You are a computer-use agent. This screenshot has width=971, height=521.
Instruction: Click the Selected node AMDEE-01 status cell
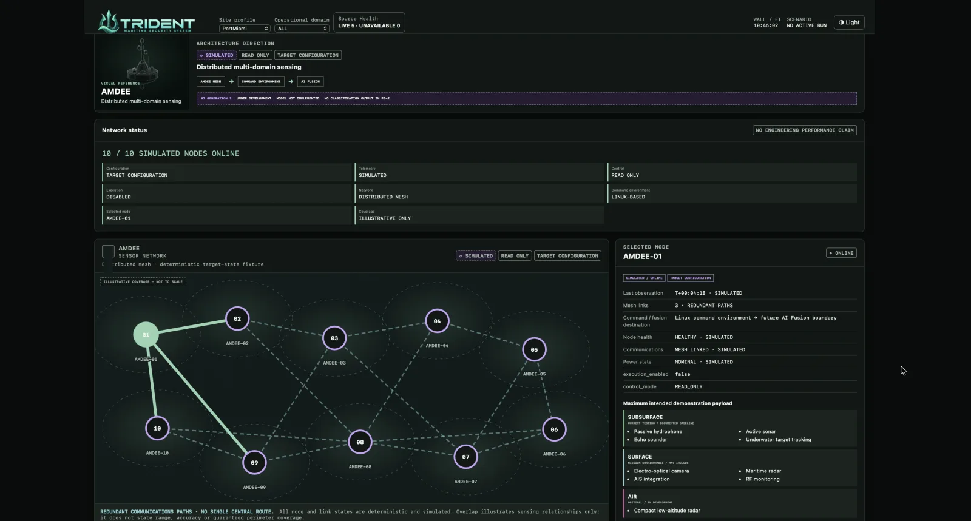coord(227,215)
